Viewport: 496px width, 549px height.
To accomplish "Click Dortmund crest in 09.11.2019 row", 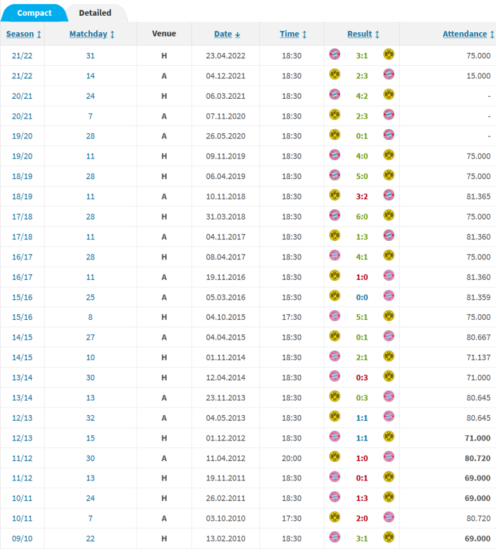I will coord(389,155).
